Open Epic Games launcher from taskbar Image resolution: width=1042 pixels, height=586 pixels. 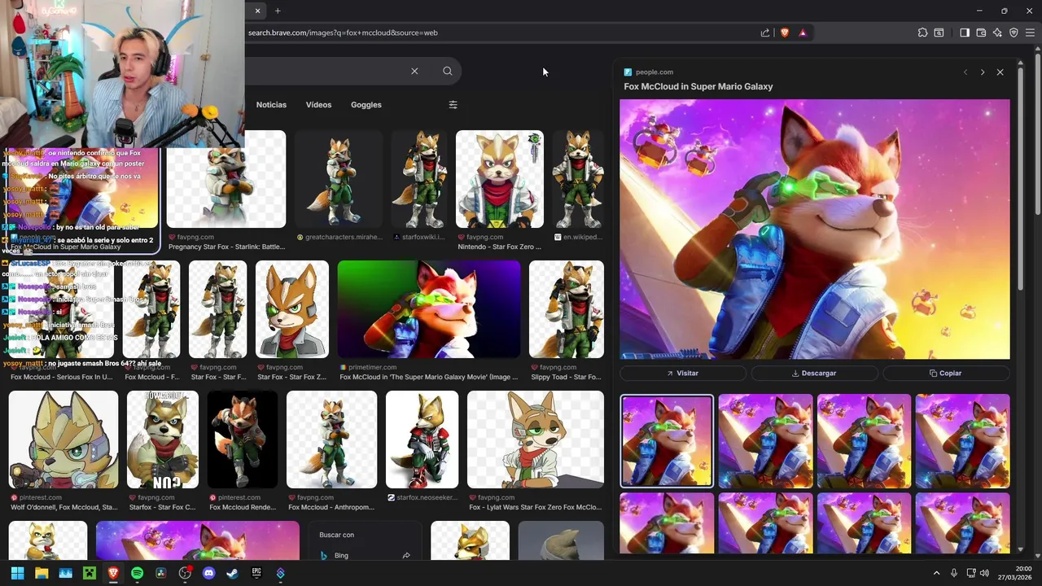pyautogui.click(x=256, y=573)
